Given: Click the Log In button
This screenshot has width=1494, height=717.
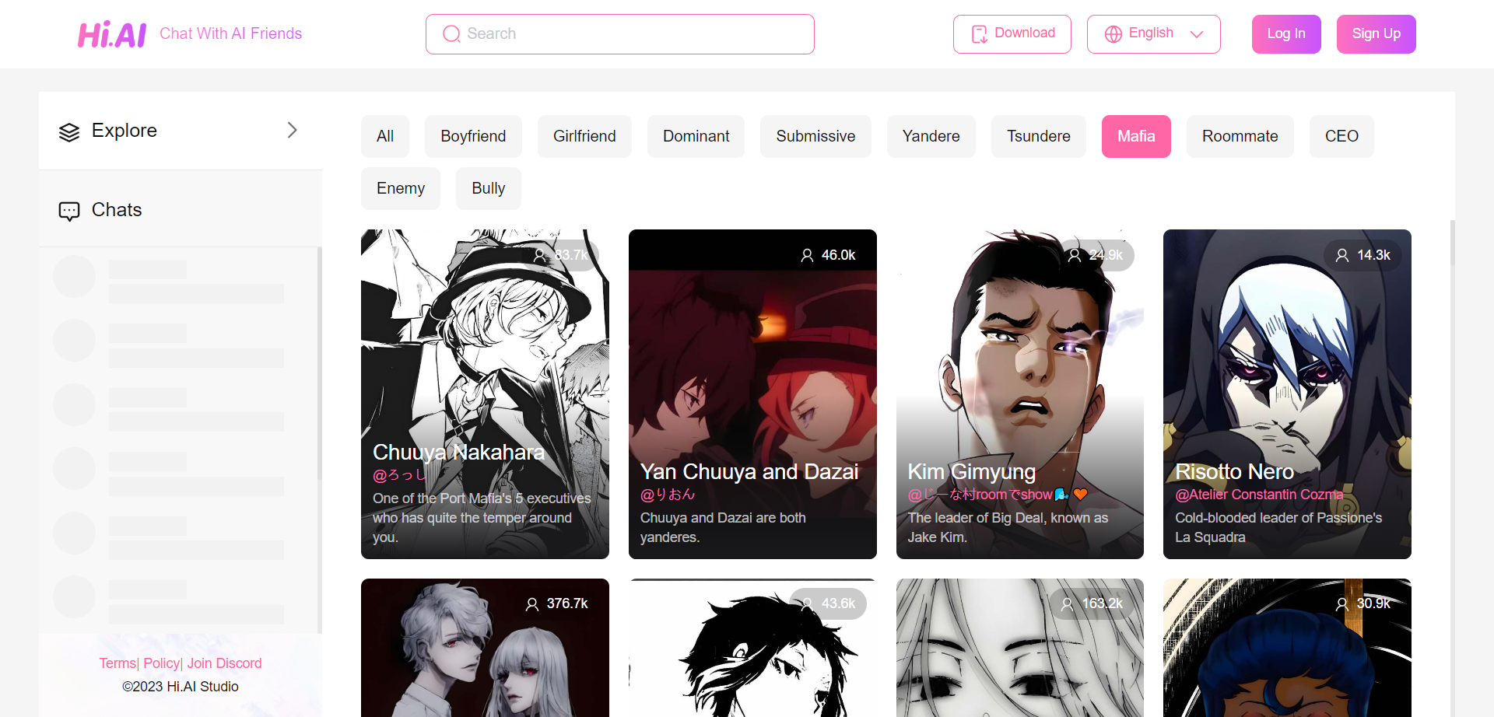Looking at the screenshot, I should (x=1286, y=34).
